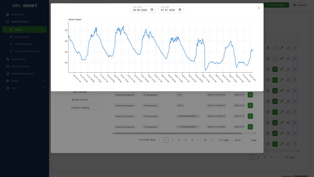Image resolution: width=314 pixels, height=177 pixels.
Task: Select the Rainfall Amount sensor button
Action: pos(80,100)
